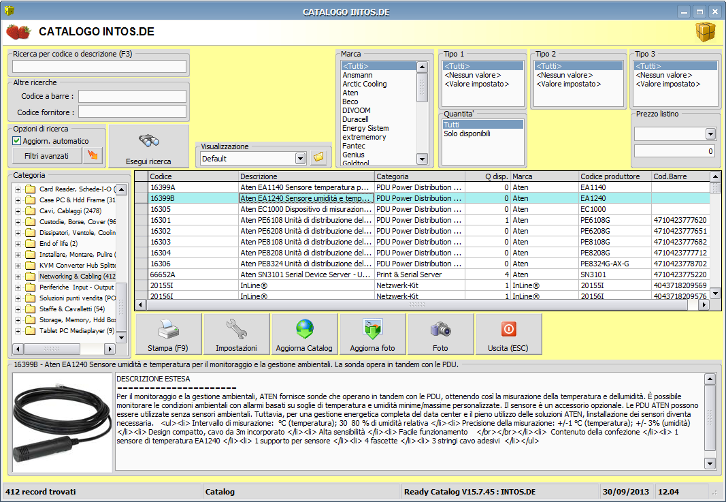This screenshot has width=726, height=502.
Task: Select Valore impostato in Tipo 1
Action: (x=483, y=84)
